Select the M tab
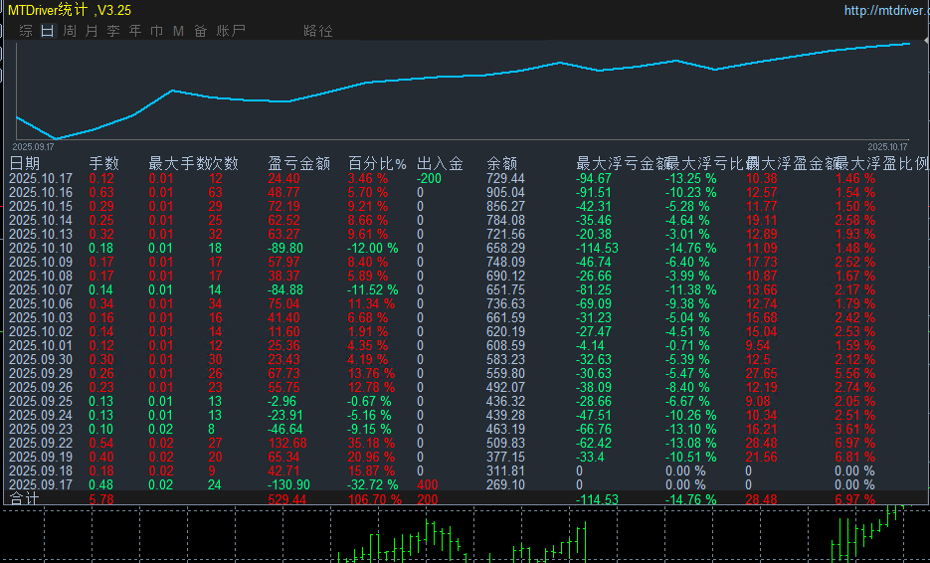The image size is (930, 563). [x=178, y=31]
